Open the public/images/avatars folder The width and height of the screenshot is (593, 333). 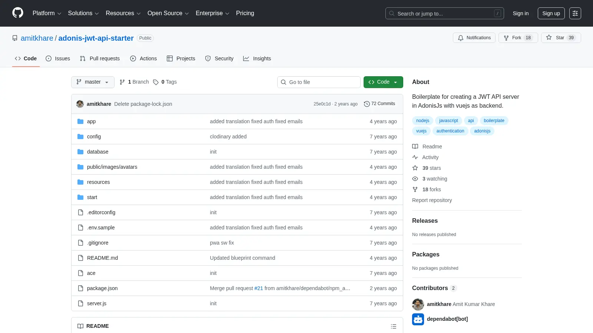112,167
